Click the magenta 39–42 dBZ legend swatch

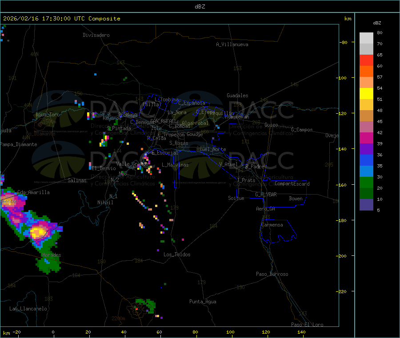[366, 138]
